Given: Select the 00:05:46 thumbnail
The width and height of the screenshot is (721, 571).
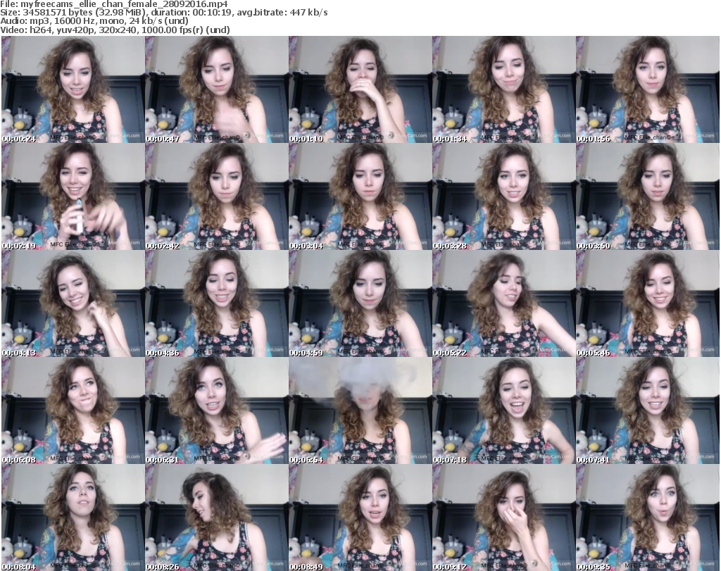Looking at the screenshot, I should pyautogui.click(x=647, y=303).
